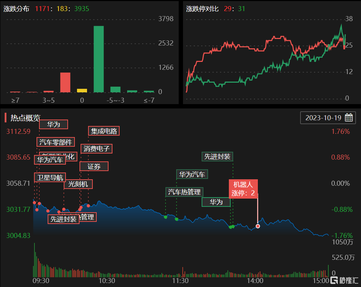Click the 11:30 time label
This screenshot has width=361, height=287.
click(180, 281)
